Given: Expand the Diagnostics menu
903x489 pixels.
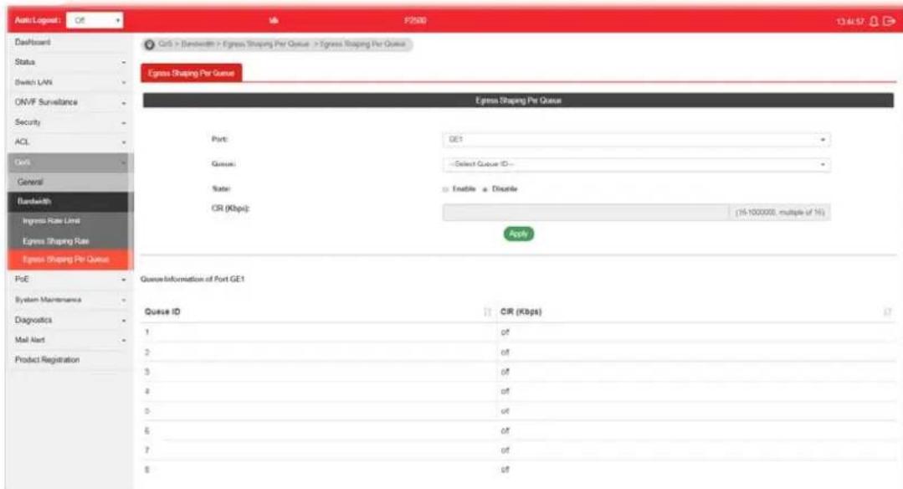Looking at the screenshot, I should pos(69,320).
